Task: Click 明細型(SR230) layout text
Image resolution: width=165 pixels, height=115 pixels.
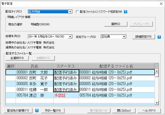Action: [40, 24]
